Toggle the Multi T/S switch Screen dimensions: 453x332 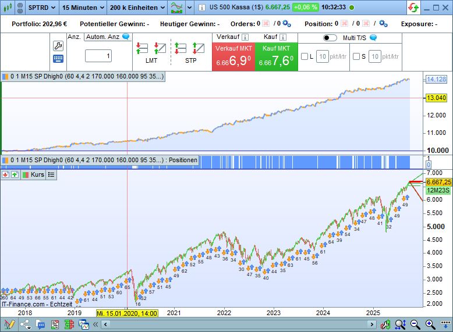coord(330,38)
